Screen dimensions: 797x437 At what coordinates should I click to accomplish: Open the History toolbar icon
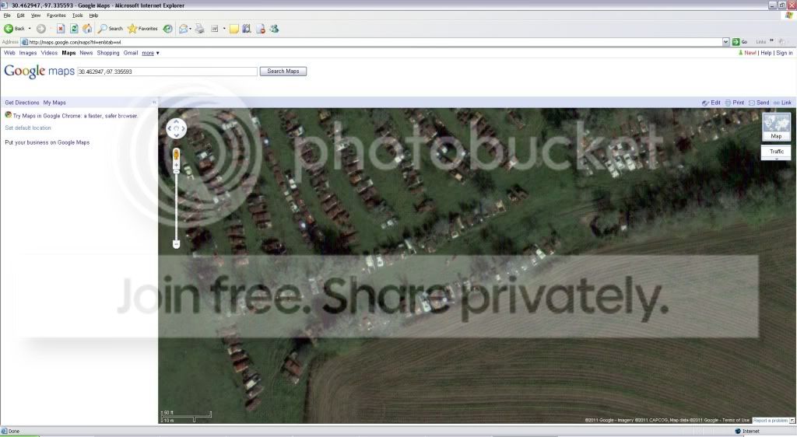coord(167,29)
